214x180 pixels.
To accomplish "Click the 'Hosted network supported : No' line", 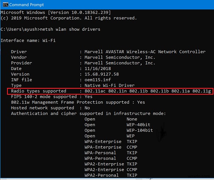I will point(50,108).
